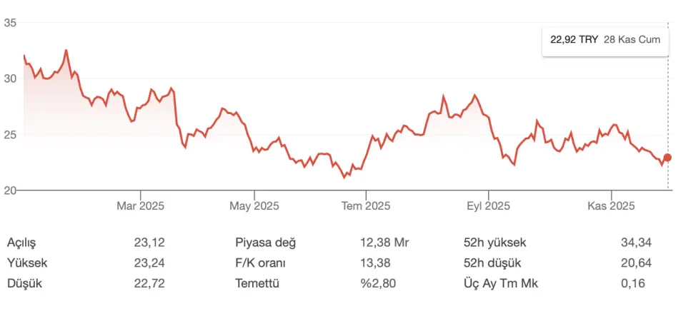Image resolution: width=686 pixels, height=311 pixels.
Task: Click the 35 value on the price axis
Action: 11,23
